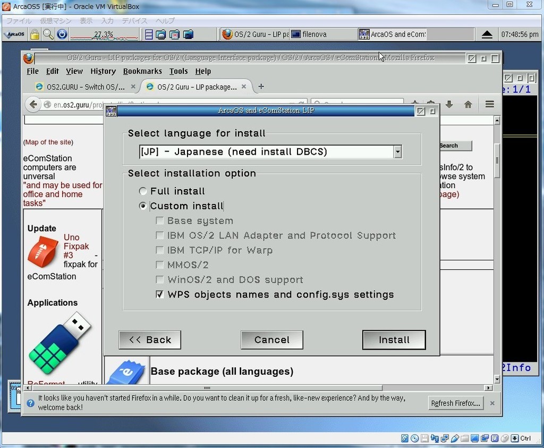Toggle MMOS/2 checkbox
Screen dimensions: 544x448
pos(159,265)
